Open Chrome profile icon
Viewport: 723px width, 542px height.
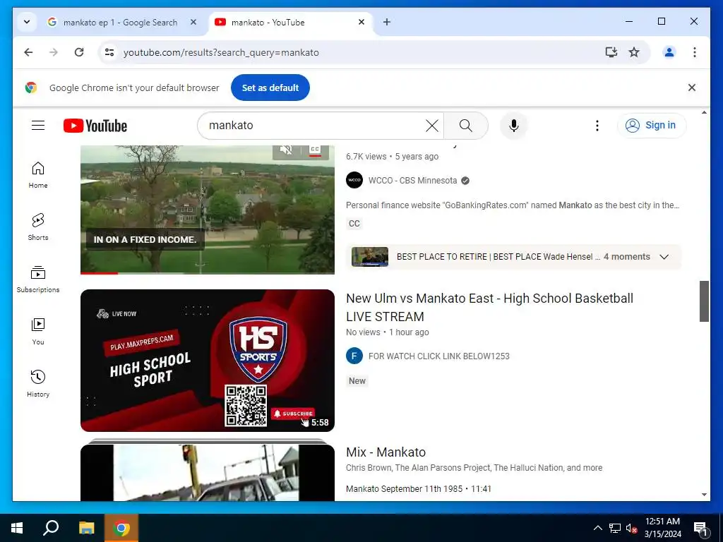[669, 52]
